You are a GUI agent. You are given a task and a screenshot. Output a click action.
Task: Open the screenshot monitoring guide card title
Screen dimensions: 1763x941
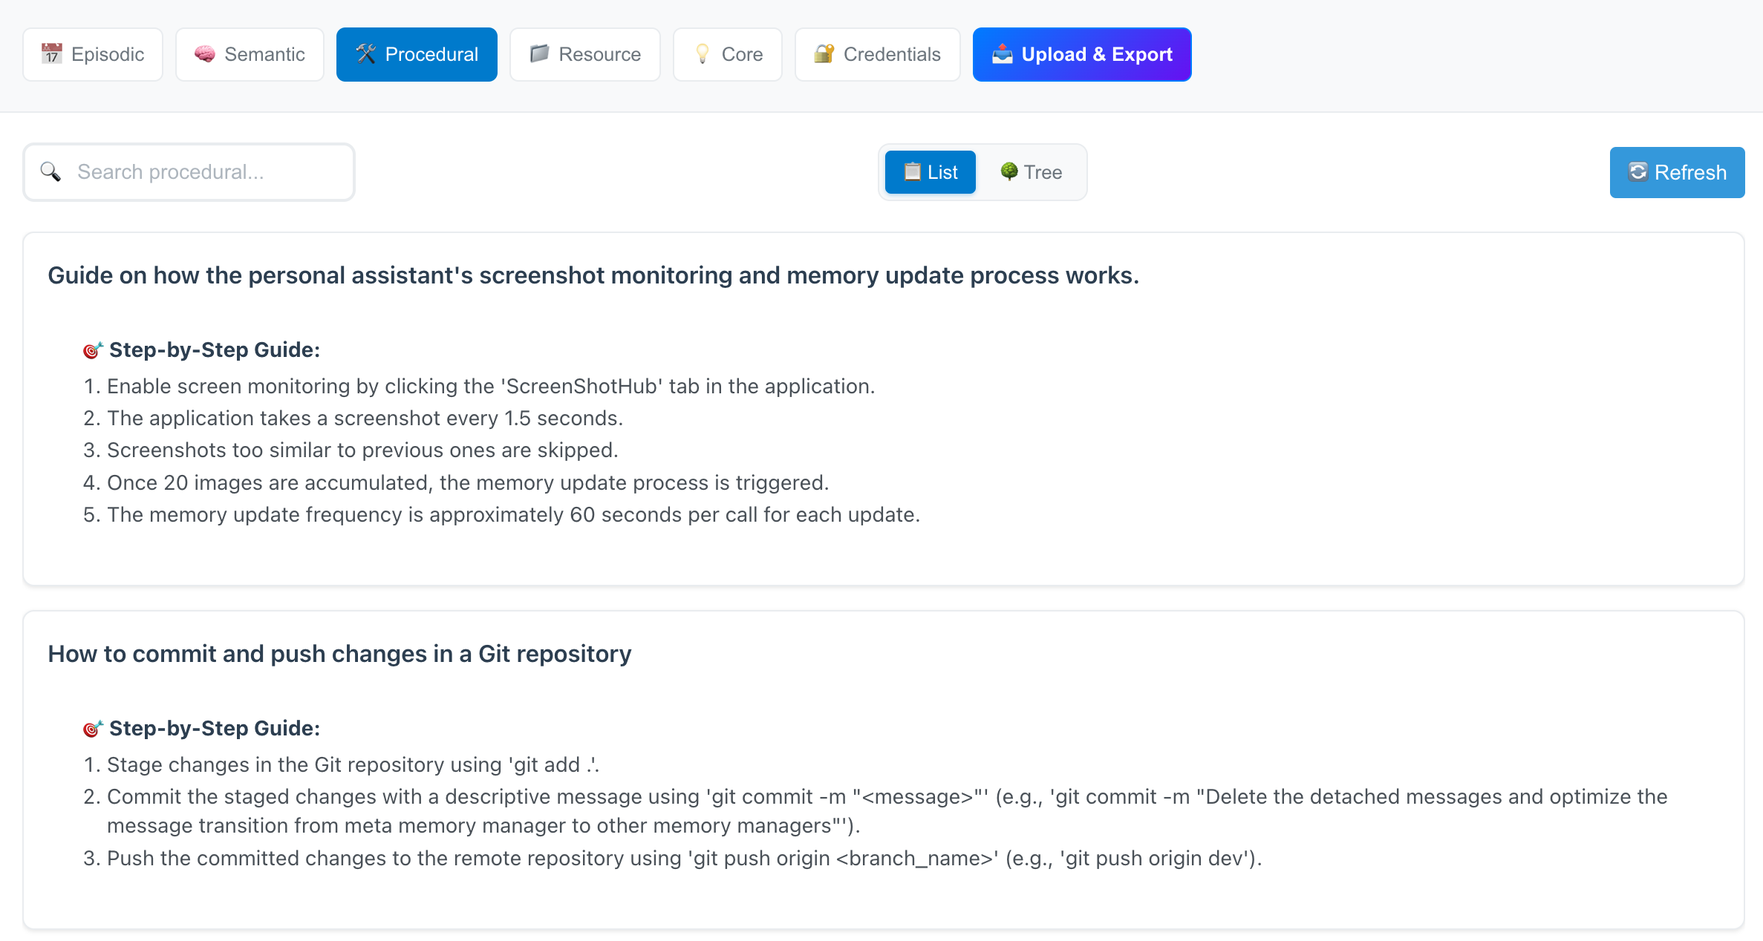[593, 275]
